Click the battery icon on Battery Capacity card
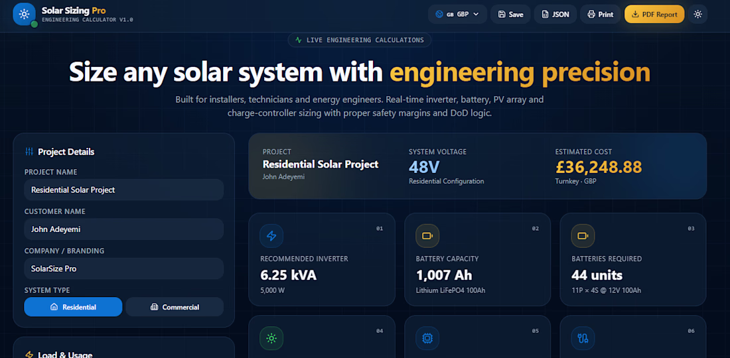730x358 pixels. (427, 236)
